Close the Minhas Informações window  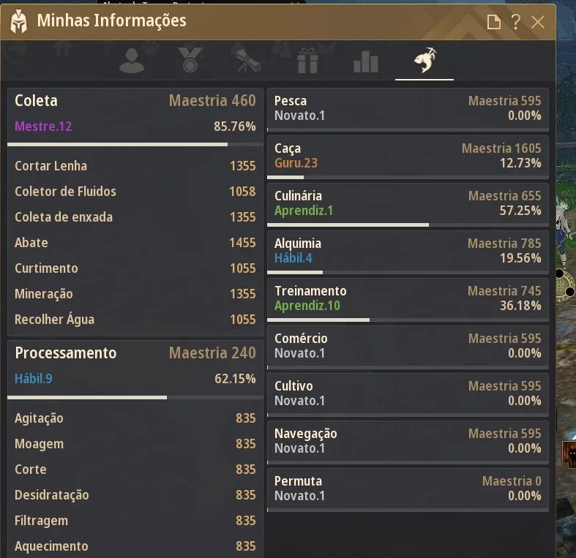pos(538,22)
